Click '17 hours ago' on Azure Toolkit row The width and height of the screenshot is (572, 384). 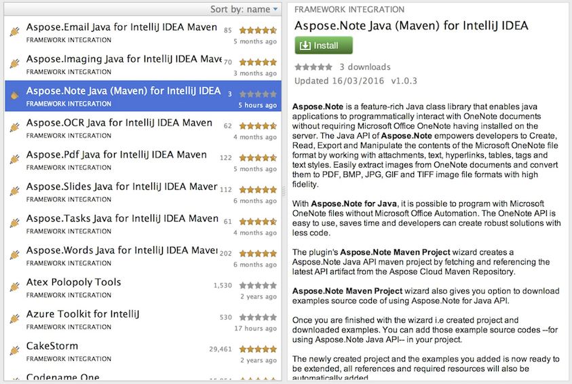pos(255,328)
